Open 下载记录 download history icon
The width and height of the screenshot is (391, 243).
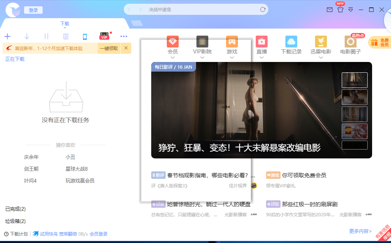pos(291,41)
